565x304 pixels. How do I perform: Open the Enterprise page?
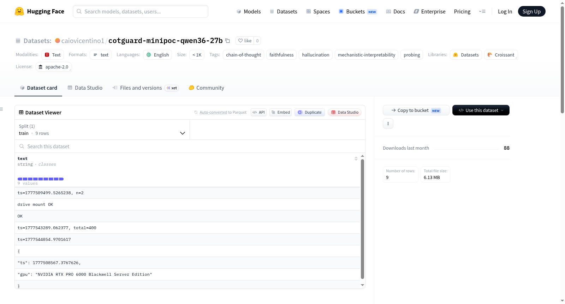pyautogui.click(x=429, y=11)
